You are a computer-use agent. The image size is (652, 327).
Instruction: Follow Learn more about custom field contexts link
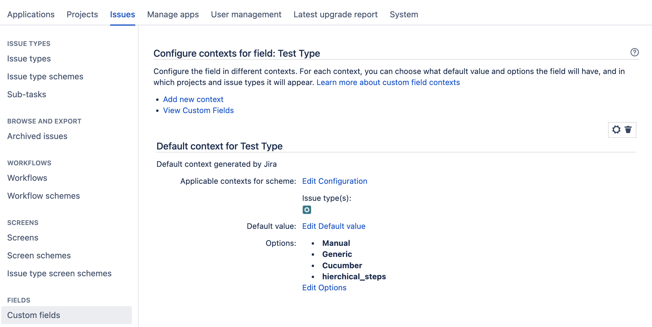pos(388,82)
